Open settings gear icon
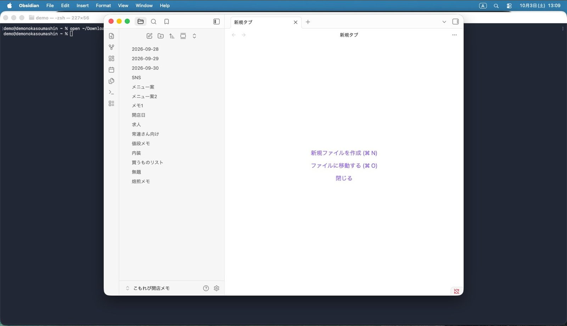 [217, 288]
